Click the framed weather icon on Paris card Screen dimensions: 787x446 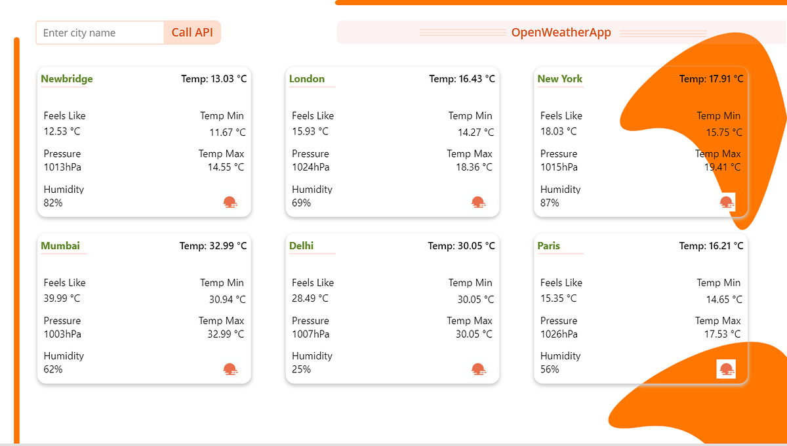727,369
